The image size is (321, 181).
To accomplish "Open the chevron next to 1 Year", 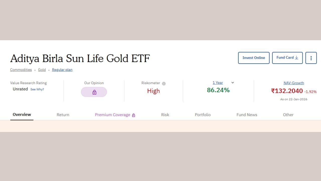I will (x=232, y=82).
